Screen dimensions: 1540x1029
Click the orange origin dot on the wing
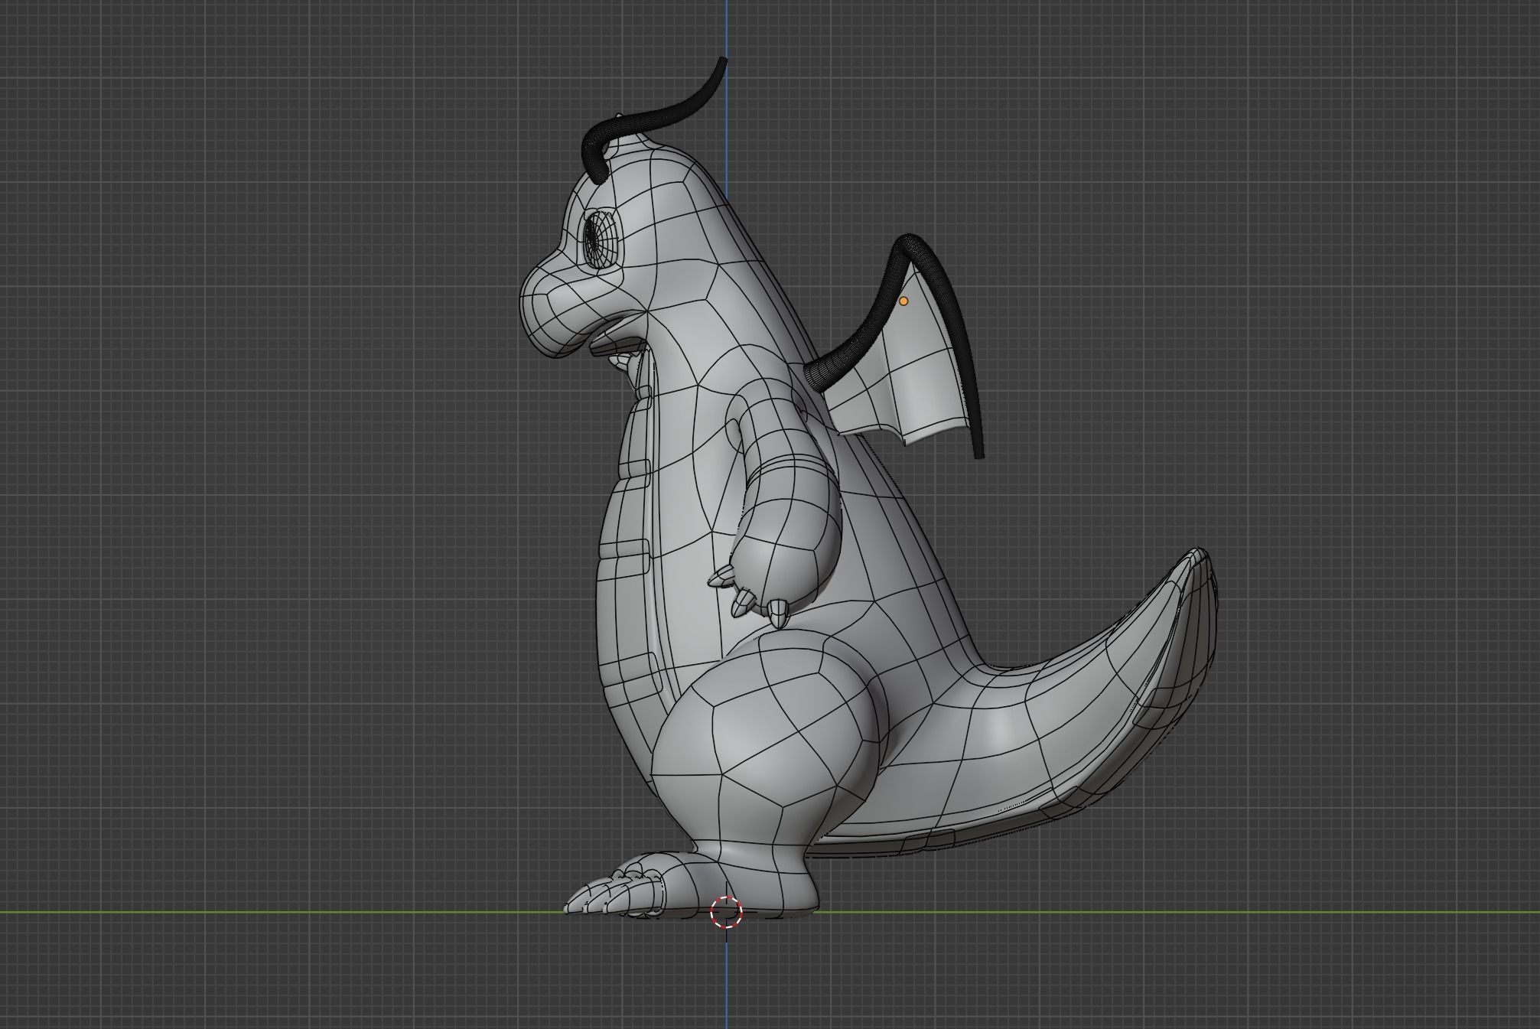(x=903, y=301)
